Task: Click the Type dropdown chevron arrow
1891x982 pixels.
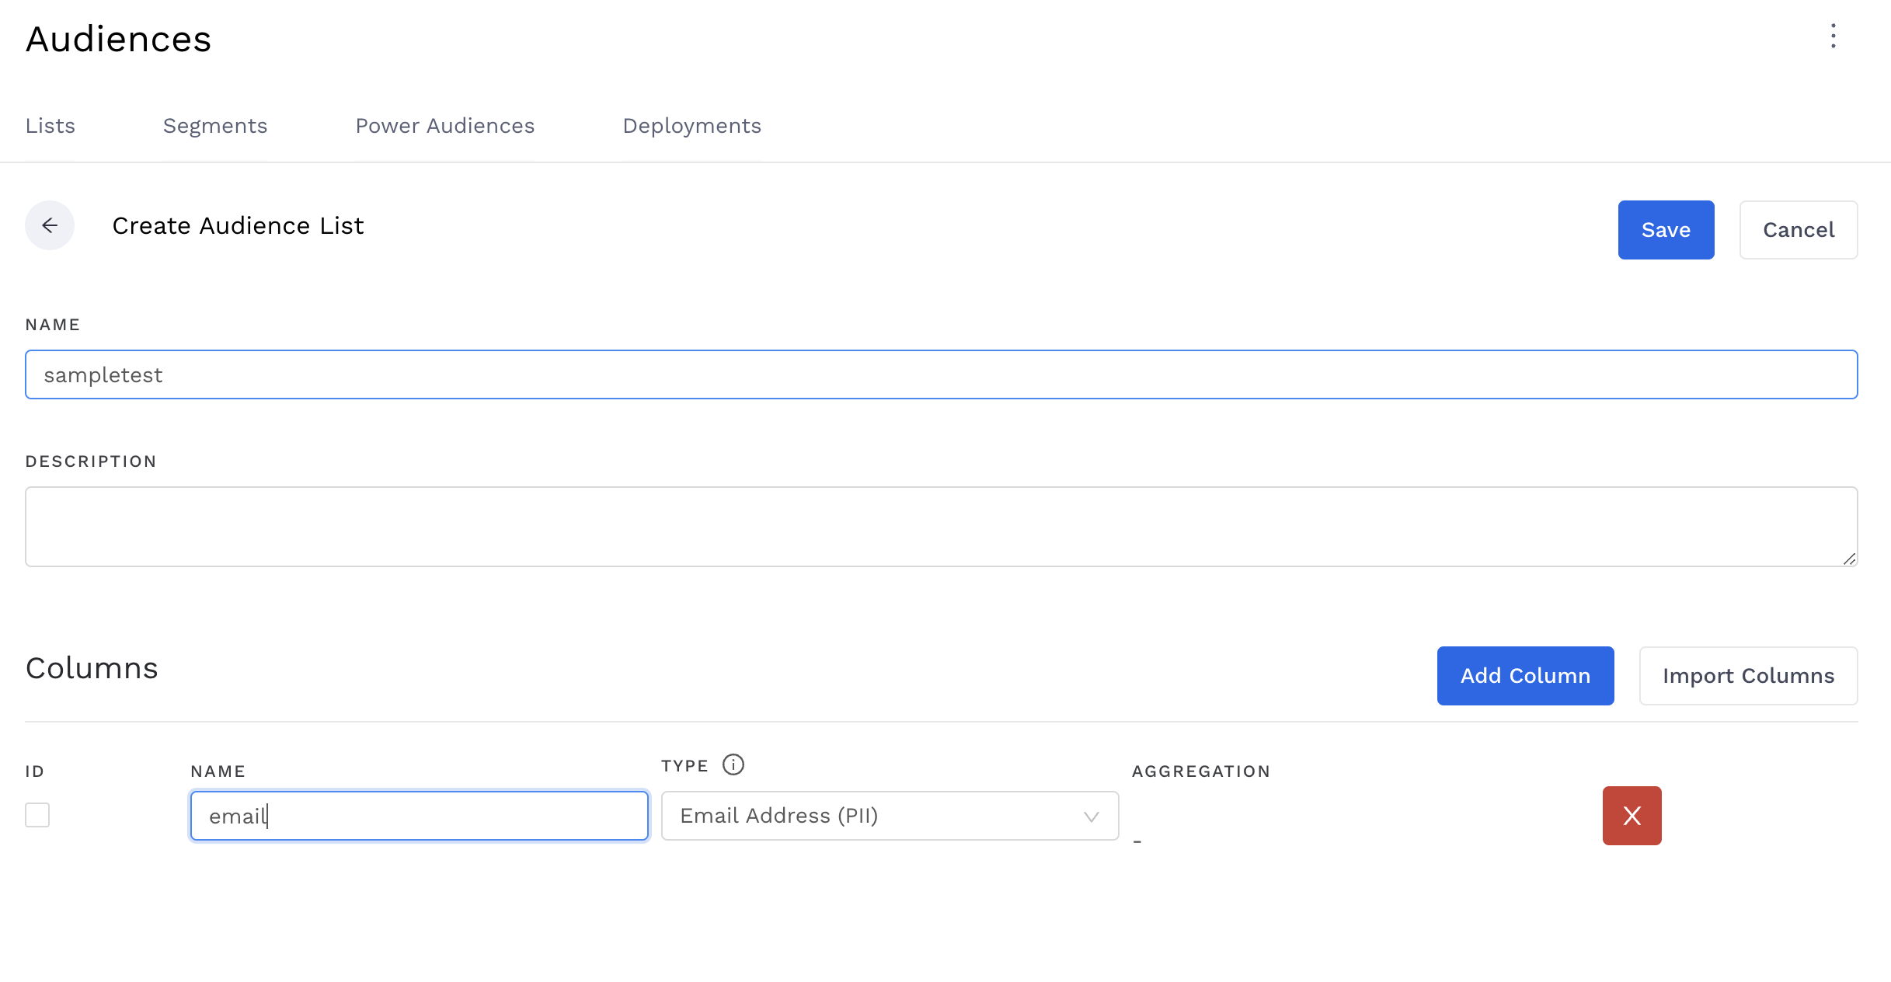Action: (1091, 817)
